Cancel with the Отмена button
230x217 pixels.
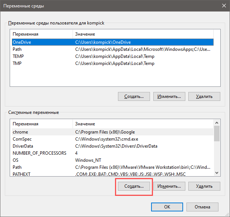tap(202, 207)
